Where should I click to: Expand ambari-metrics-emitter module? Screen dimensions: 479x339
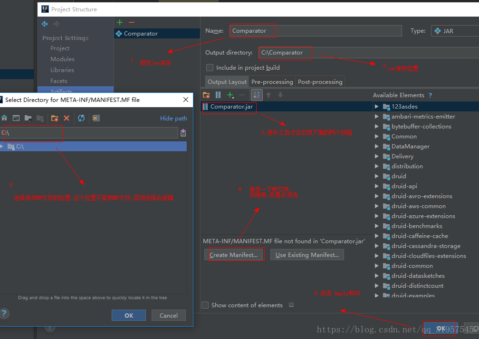tap(377, 117)
